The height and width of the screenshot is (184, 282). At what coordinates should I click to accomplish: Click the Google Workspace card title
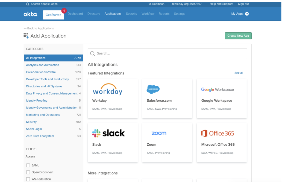tap(217, 100)
